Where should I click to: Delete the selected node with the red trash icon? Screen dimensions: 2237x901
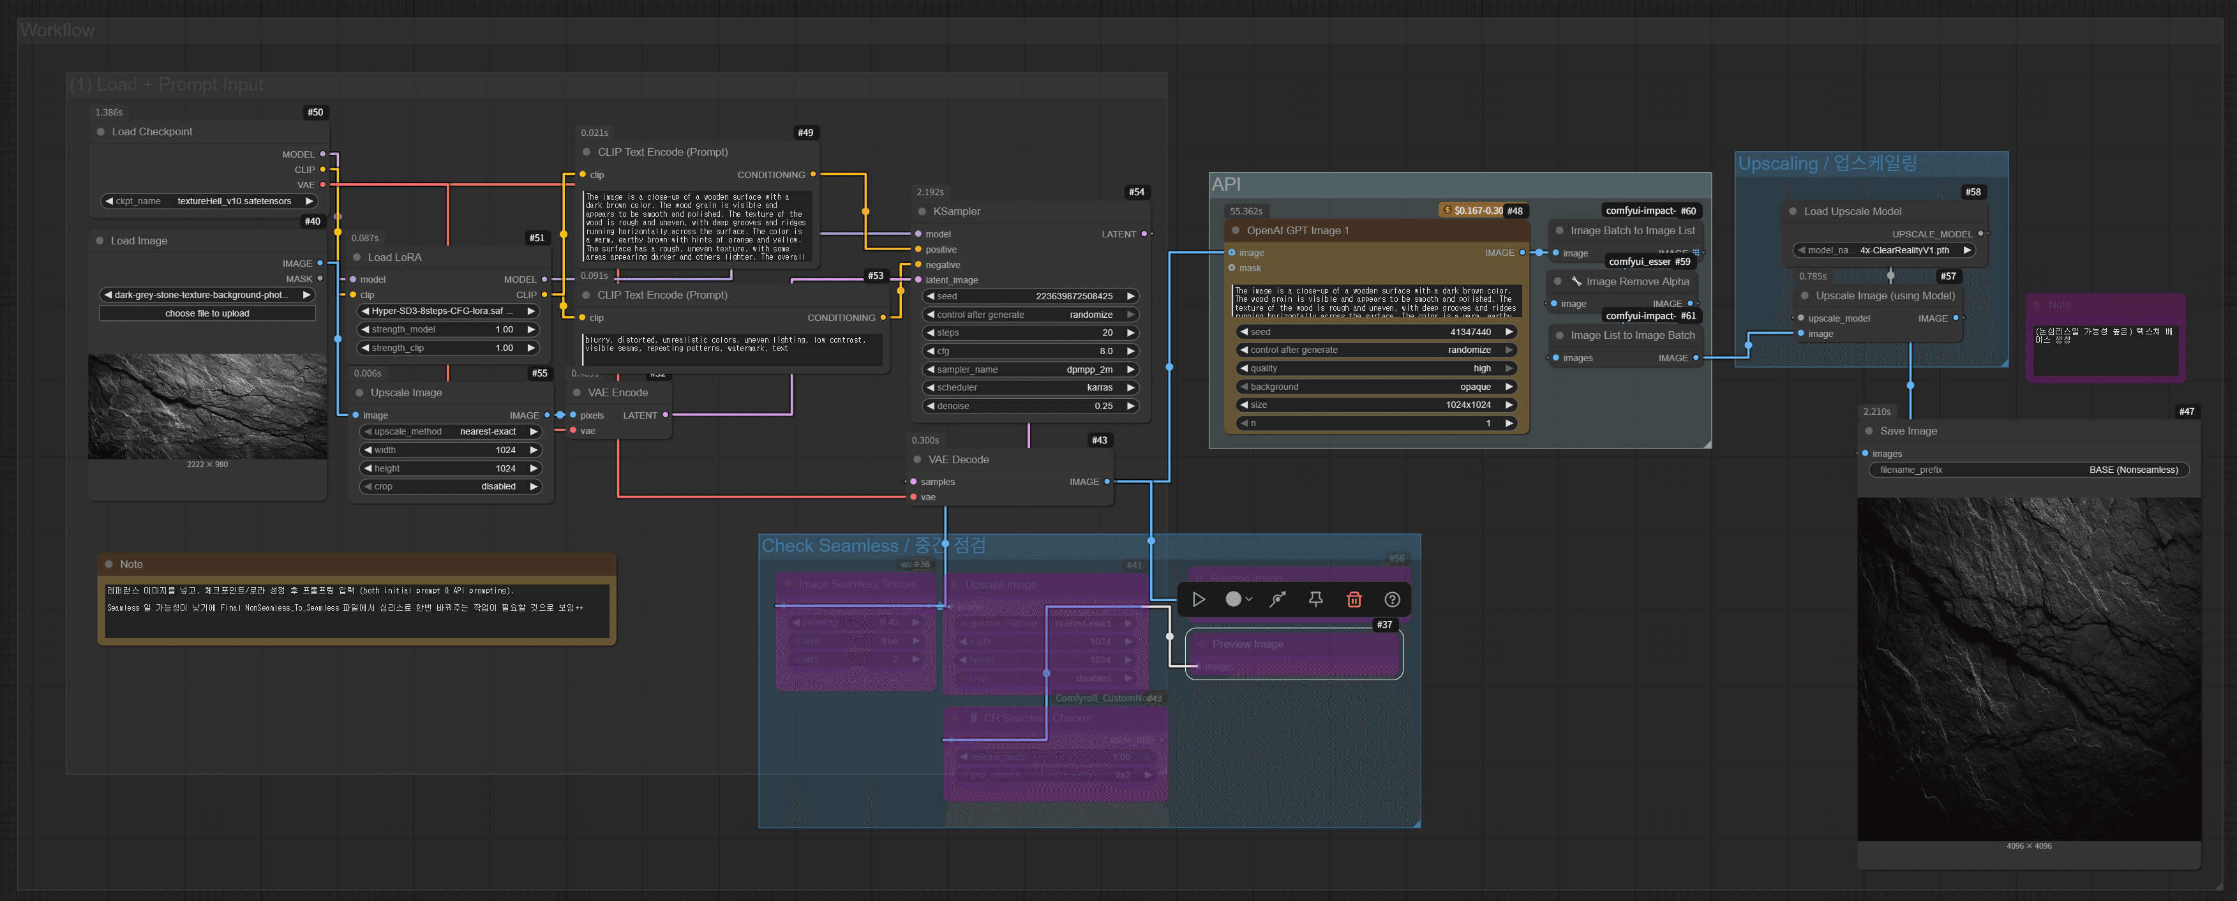point(1354,599)
